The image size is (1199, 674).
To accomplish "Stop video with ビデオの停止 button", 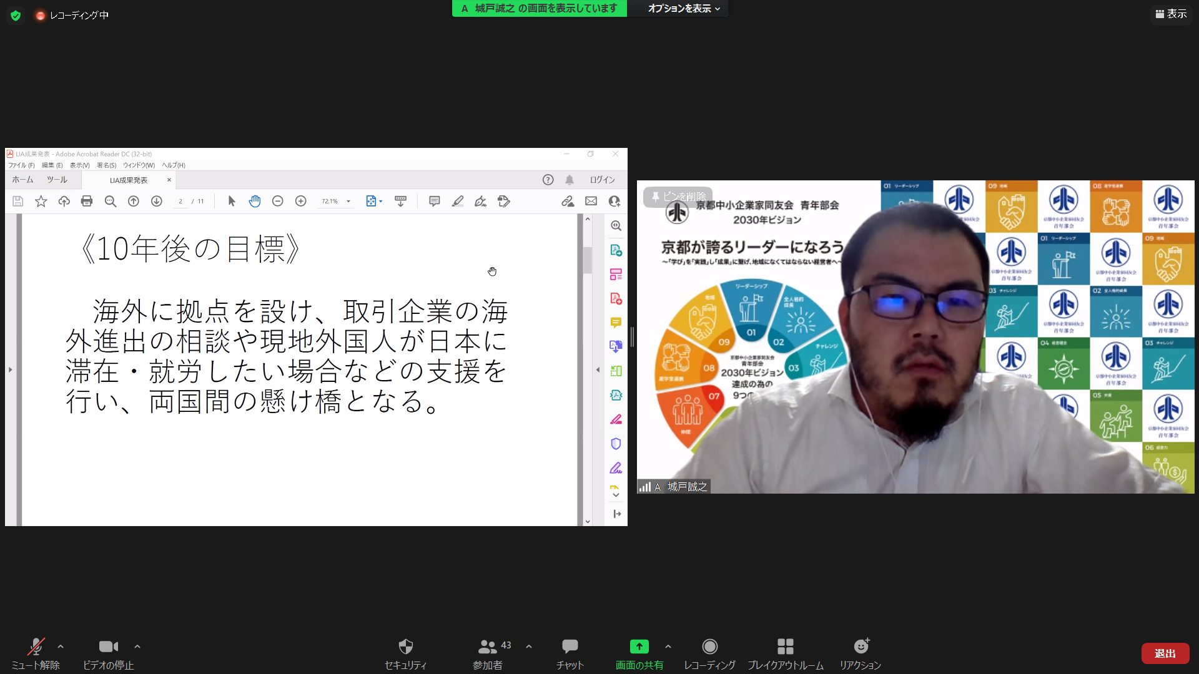I will tap(109, 653).
